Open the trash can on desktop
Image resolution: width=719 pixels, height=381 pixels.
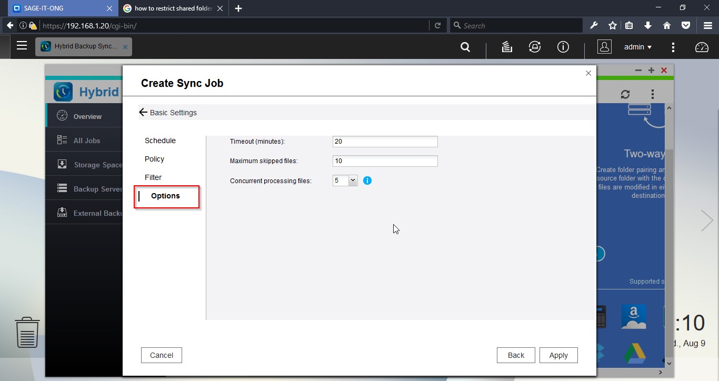pos(27,332)
